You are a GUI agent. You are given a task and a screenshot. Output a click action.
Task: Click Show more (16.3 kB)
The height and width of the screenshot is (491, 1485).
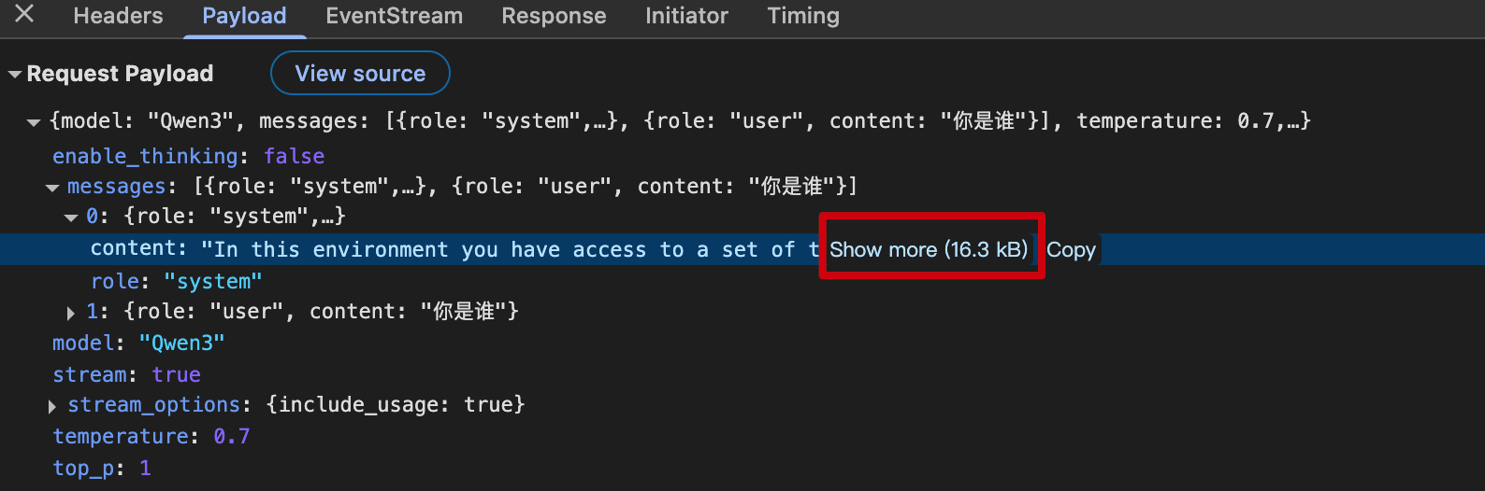[929, 249]
